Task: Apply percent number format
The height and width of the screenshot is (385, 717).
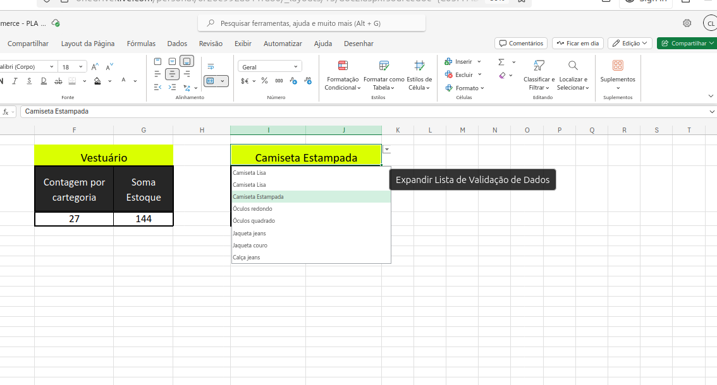Action: point(264,80)
